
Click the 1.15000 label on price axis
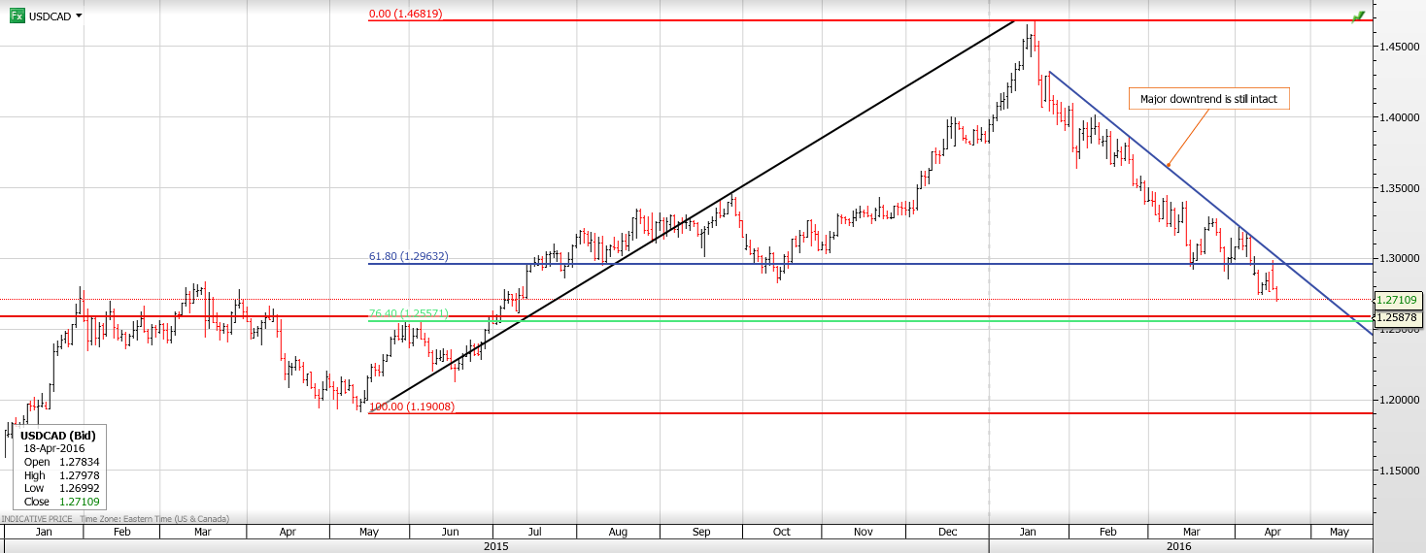[1401, 471]
